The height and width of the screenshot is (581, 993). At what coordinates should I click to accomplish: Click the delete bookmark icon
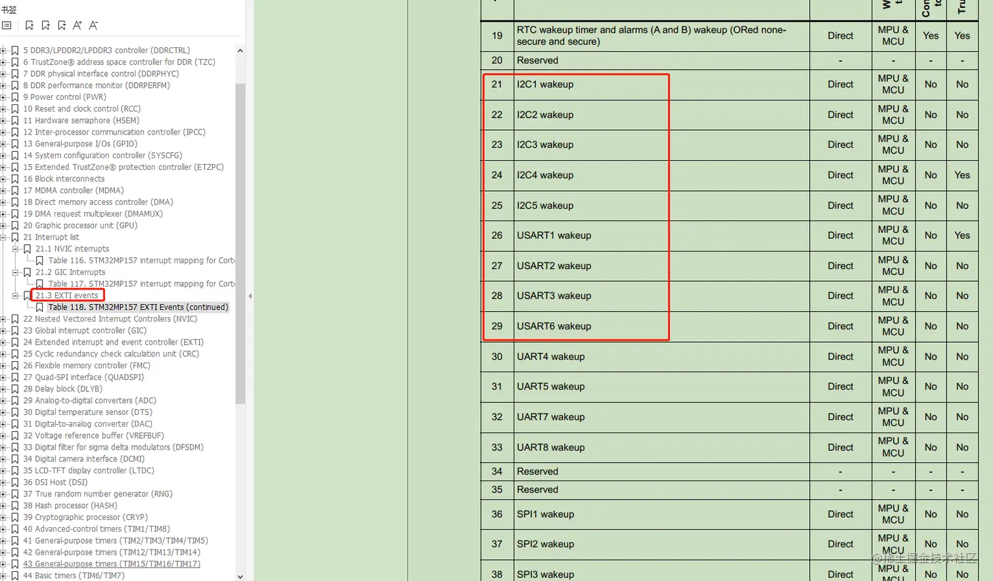point(29,26)
